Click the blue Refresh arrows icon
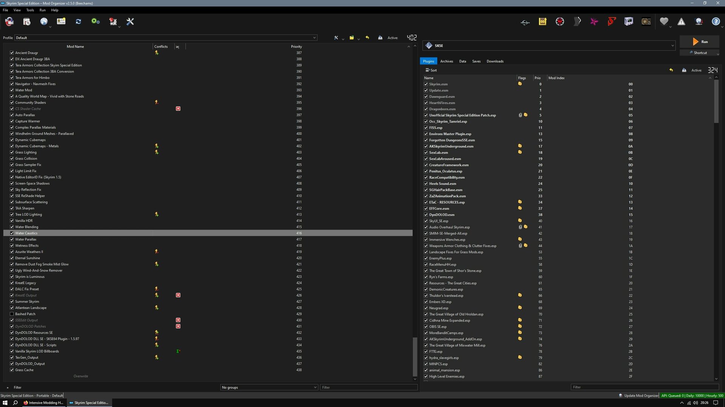This screenshot has height=407, width=725. click(78, 21)
